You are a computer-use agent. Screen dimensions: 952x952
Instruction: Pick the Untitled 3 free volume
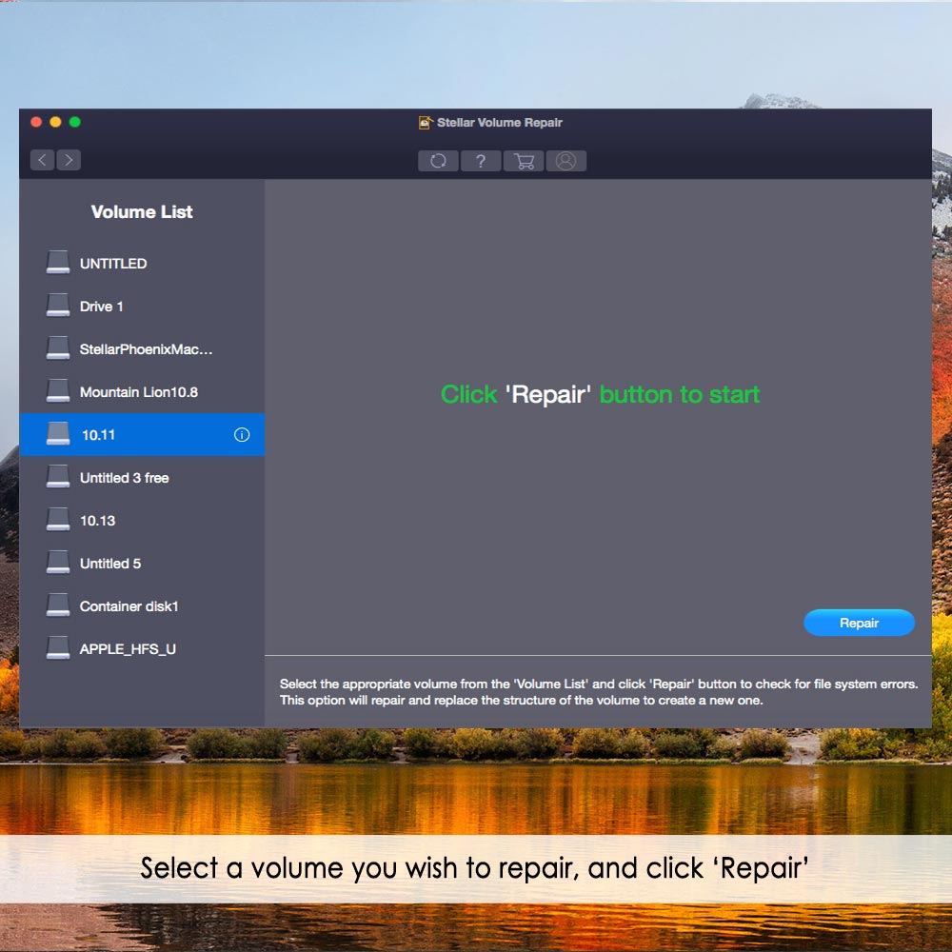[142, 478]
